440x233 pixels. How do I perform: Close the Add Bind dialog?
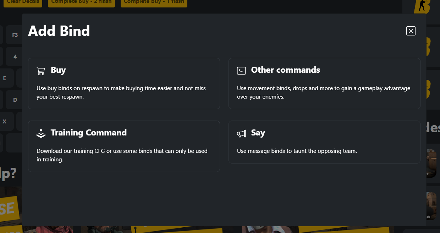(x=411, y=31)
